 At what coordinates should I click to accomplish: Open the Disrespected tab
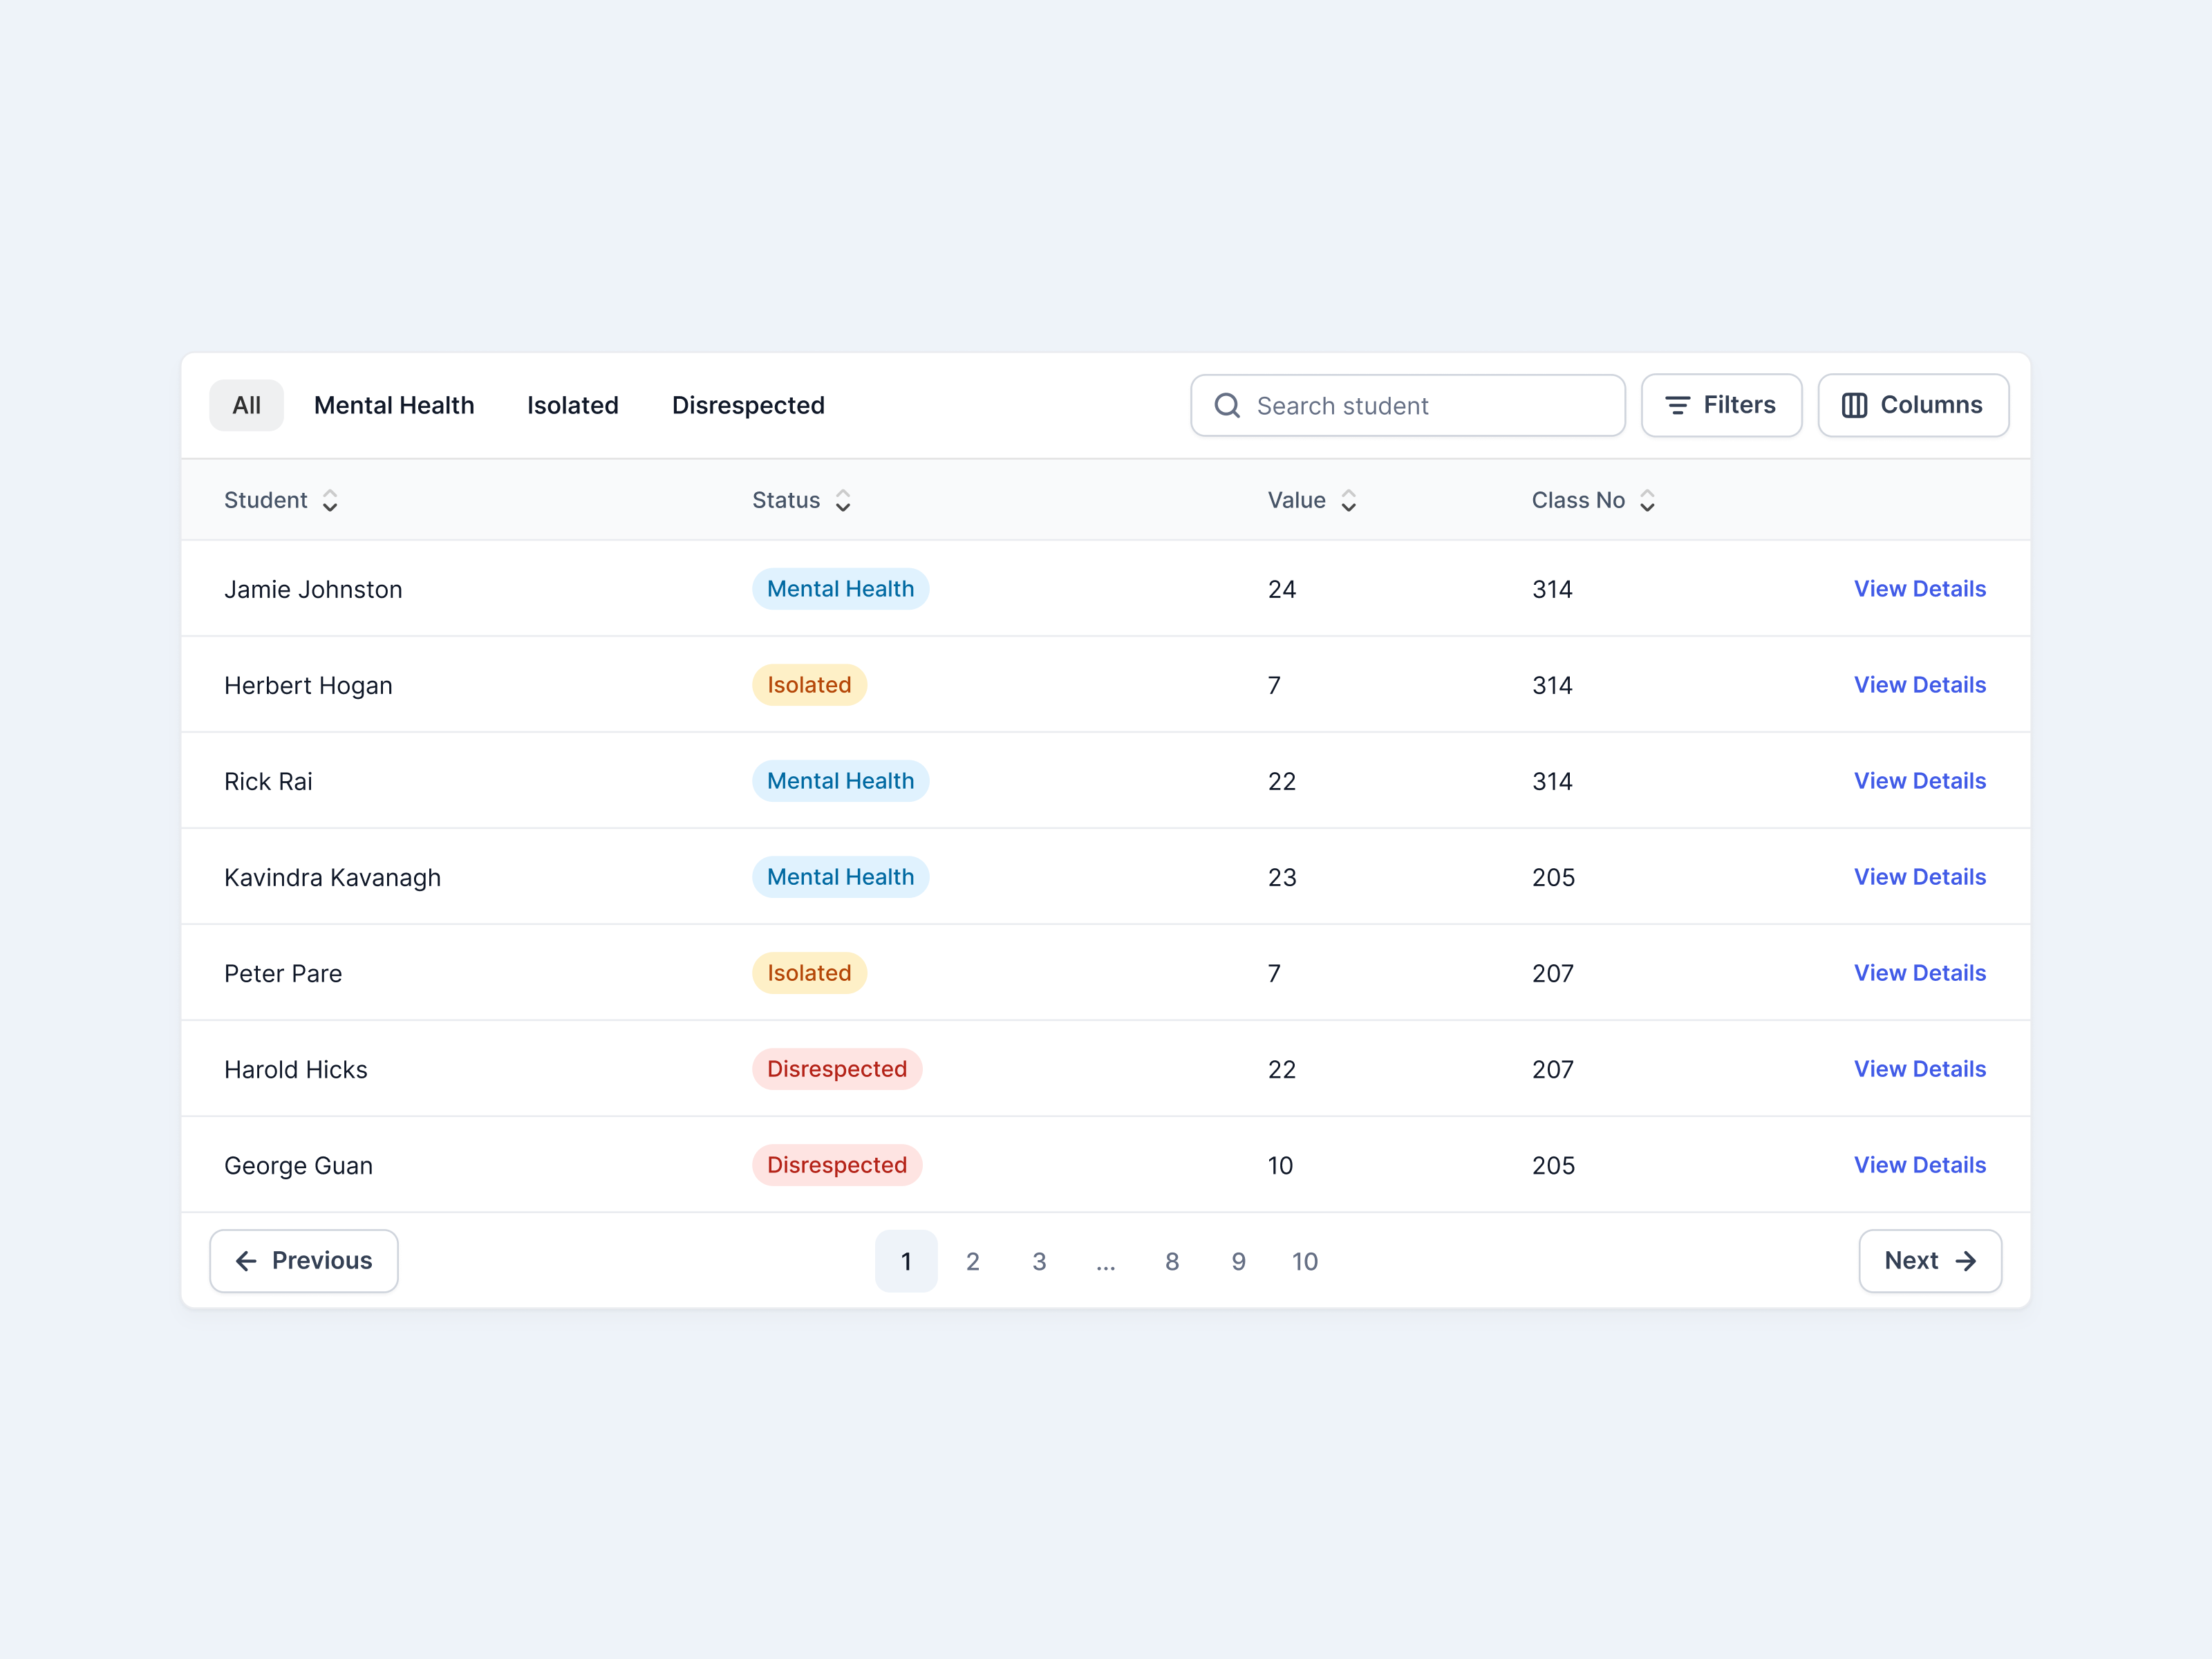pyautogui.click(x=748, y=405)
